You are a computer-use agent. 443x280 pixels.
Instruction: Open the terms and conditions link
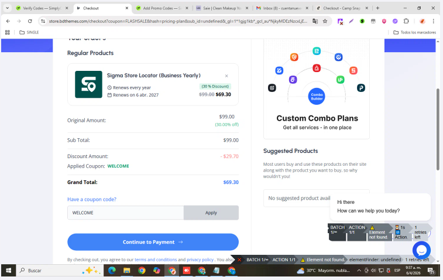156,259
